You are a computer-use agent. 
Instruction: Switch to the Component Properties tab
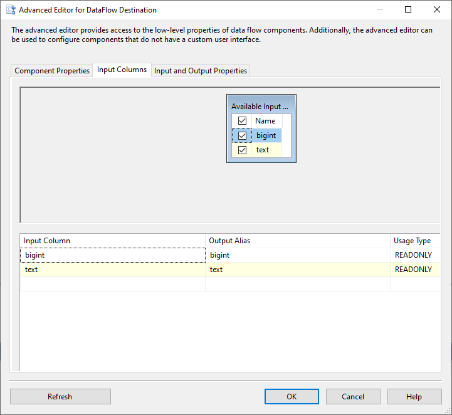click(52, 71)
